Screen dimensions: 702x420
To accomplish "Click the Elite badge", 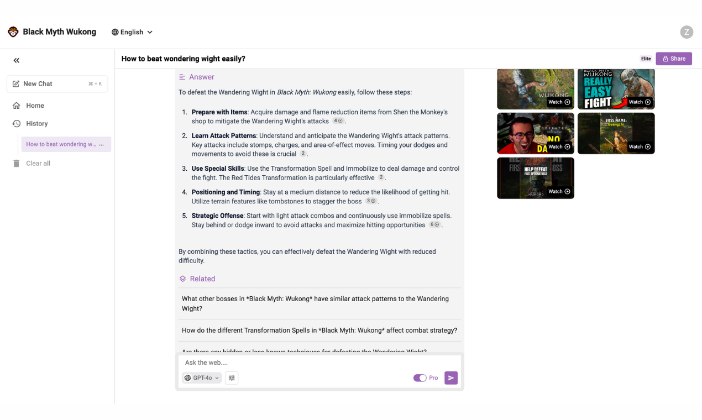I will click(646, 59).
